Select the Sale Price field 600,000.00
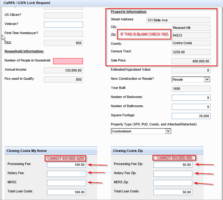This screenshot has height=200, width=223. 191,61
